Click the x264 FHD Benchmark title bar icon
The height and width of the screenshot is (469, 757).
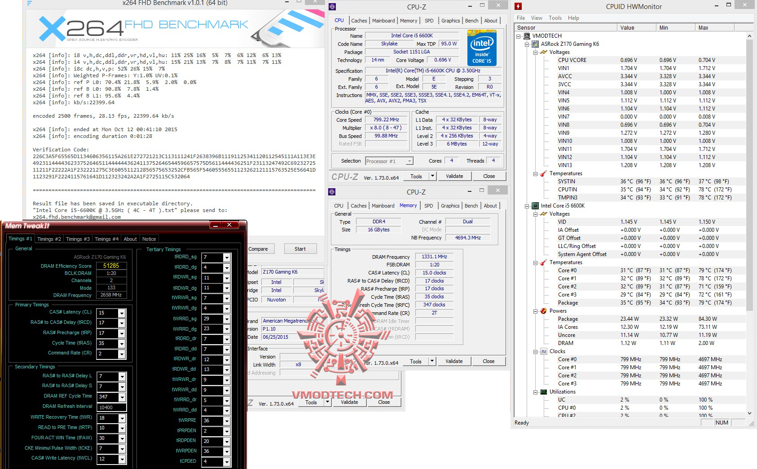pyautogui.click(x=29, y=3)
